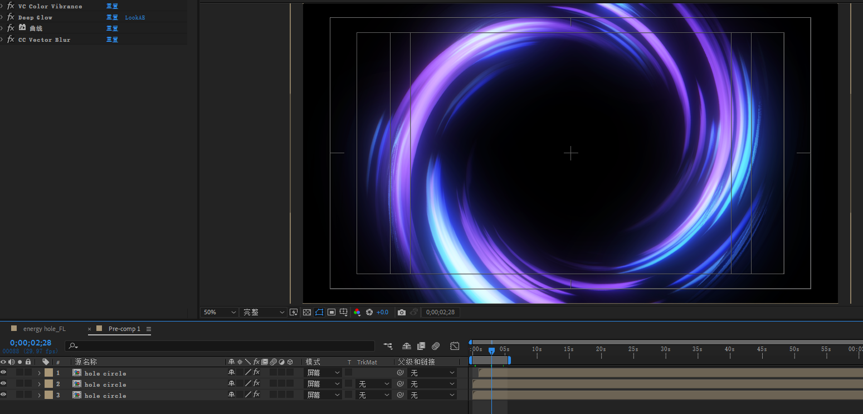Enable motion blur switch in timeline header
Image resolution: width=863 pixels, height=414 pixels.
tap(436, 346)
